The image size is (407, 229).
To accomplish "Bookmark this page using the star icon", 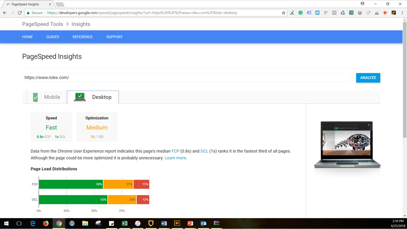I will [x=283, y=13].
